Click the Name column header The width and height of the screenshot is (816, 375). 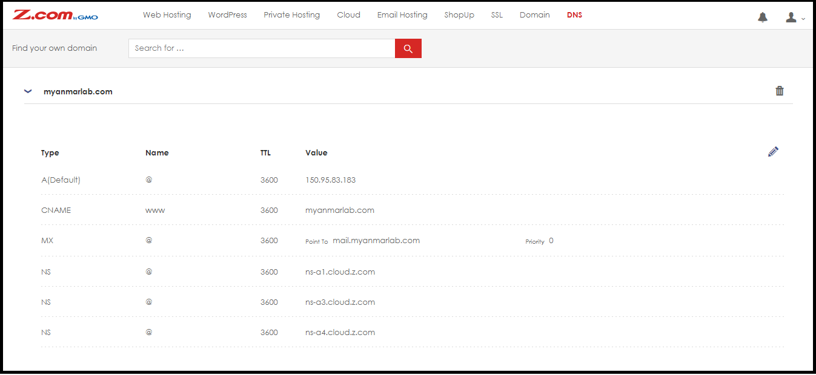click(157, 153)
